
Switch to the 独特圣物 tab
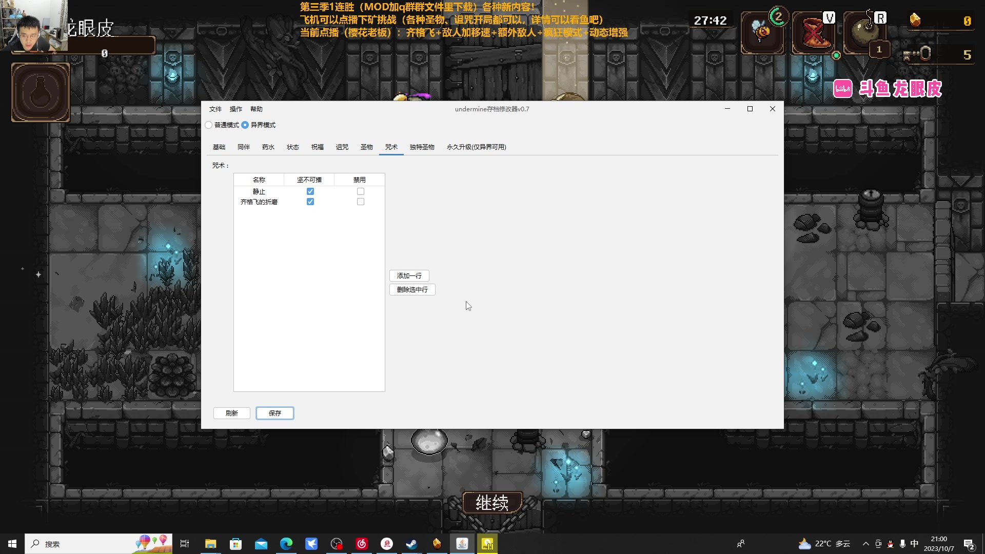pyautogui.click(x=422, y=147)
